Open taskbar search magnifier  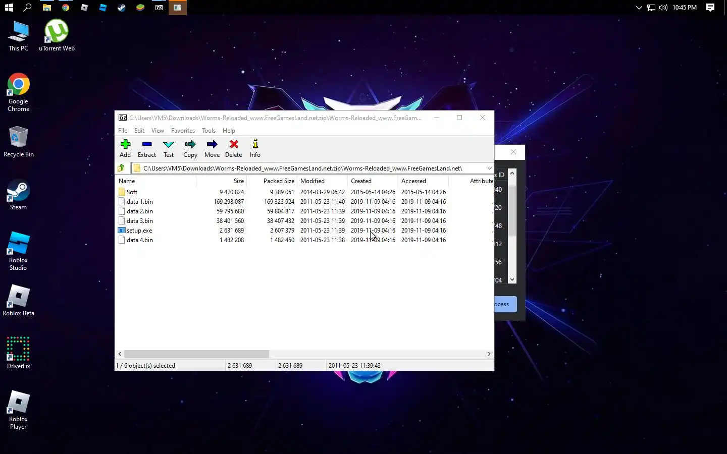[28, 8]
